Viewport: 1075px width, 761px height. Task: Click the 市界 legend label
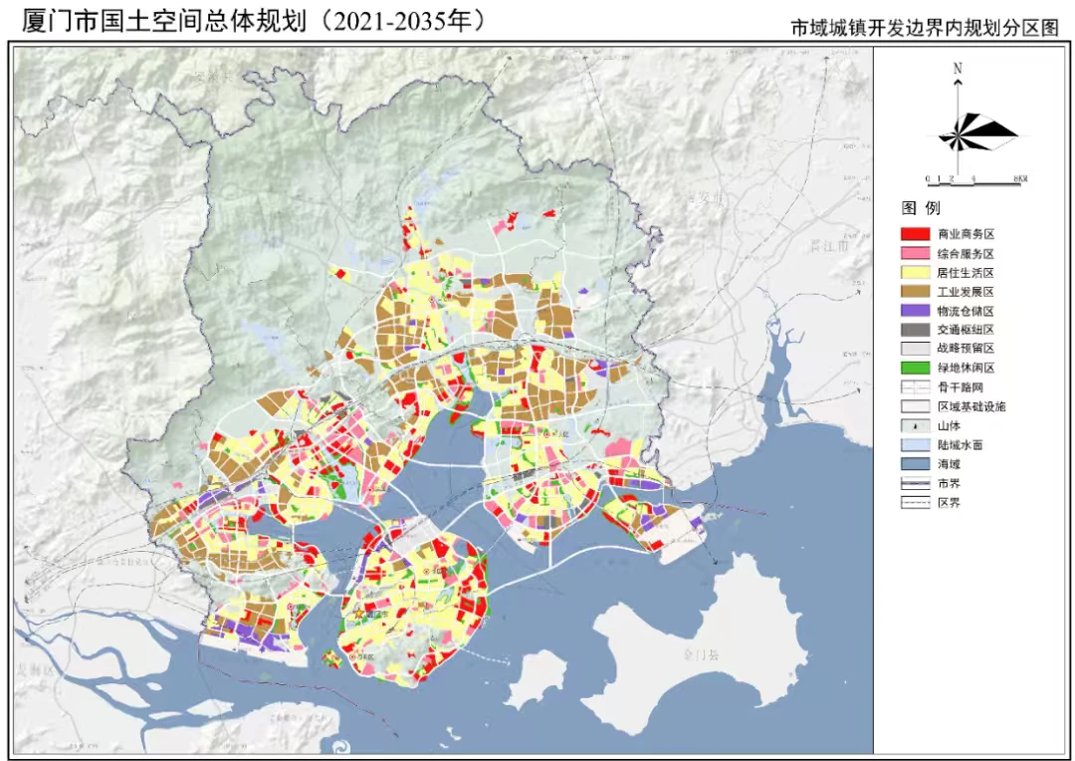[949, 483]
